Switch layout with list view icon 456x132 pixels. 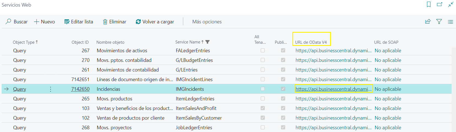pyautogui.click(x=450, y=22)
